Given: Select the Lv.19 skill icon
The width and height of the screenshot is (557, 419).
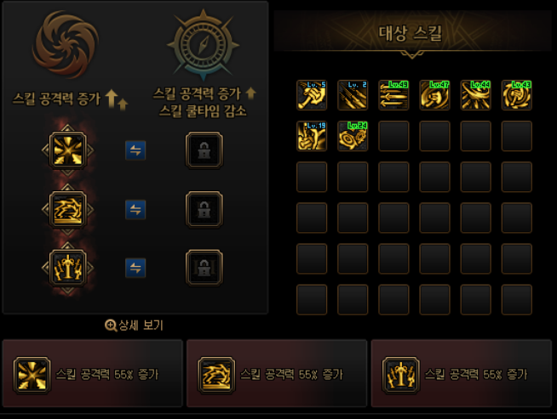Looking at the screenshot, I should (x=312, y=136).
